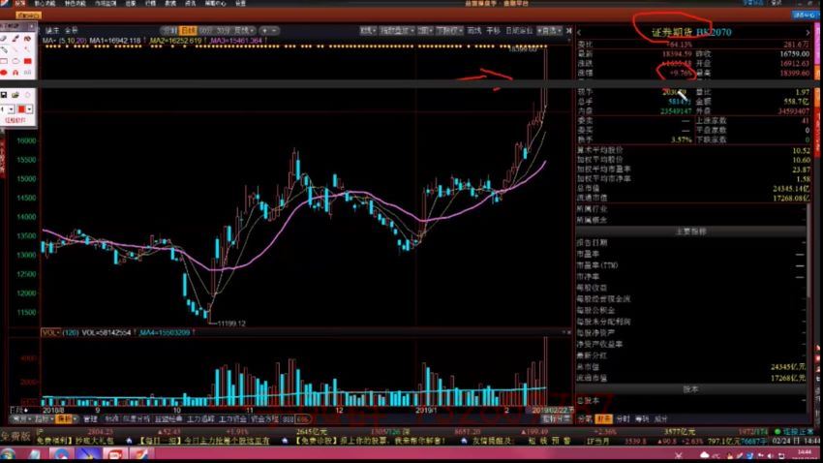
Task: Switch right panel to highlighted 财务 tab
Action: coord(603,418)
